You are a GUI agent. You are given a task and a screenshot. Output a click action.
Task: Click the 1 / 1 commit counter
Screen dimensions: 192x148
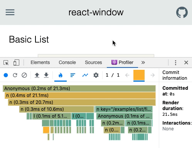pos(113,75)
